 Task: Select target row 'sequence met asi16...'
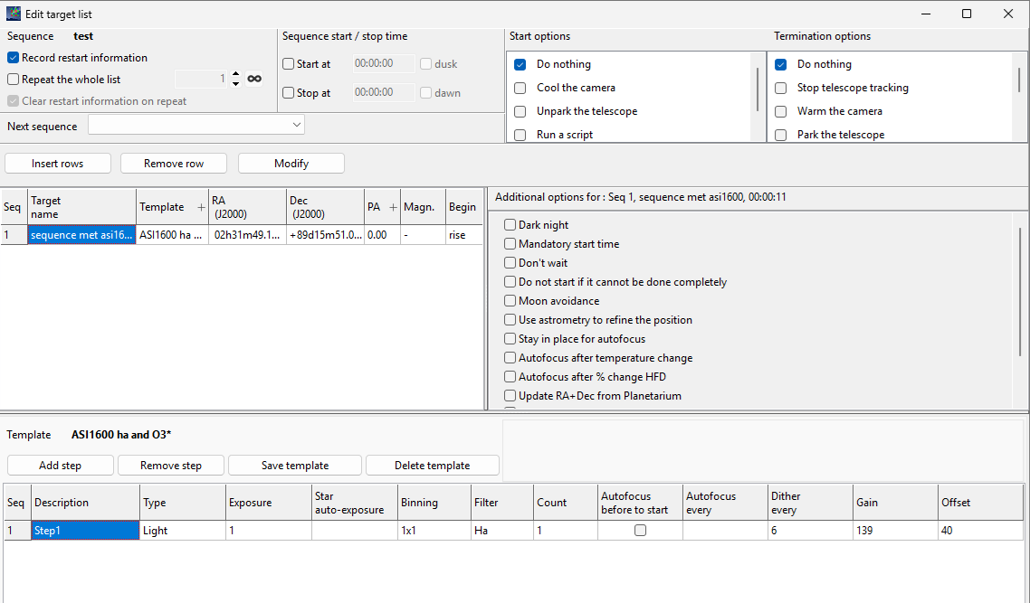point(82,235)
